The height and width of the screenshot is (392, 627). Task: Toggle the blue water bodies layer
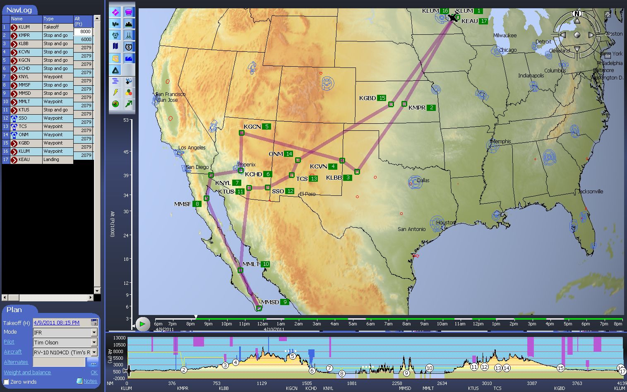(129, 58)
